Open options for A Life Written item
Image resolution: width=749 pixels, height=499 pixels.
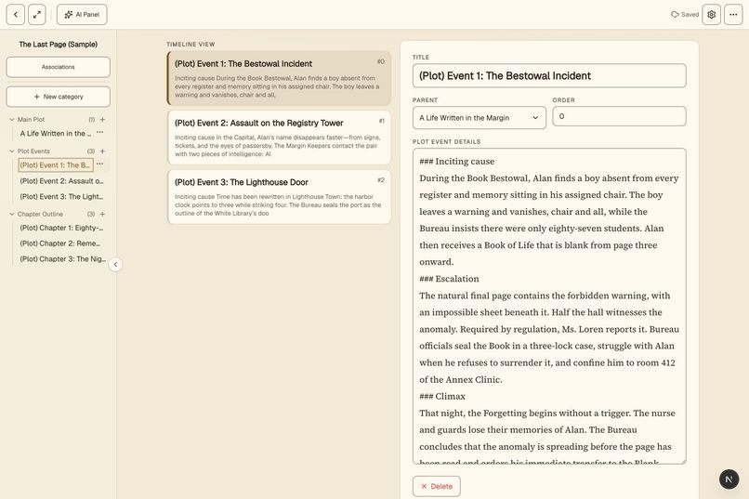point(99,132)
